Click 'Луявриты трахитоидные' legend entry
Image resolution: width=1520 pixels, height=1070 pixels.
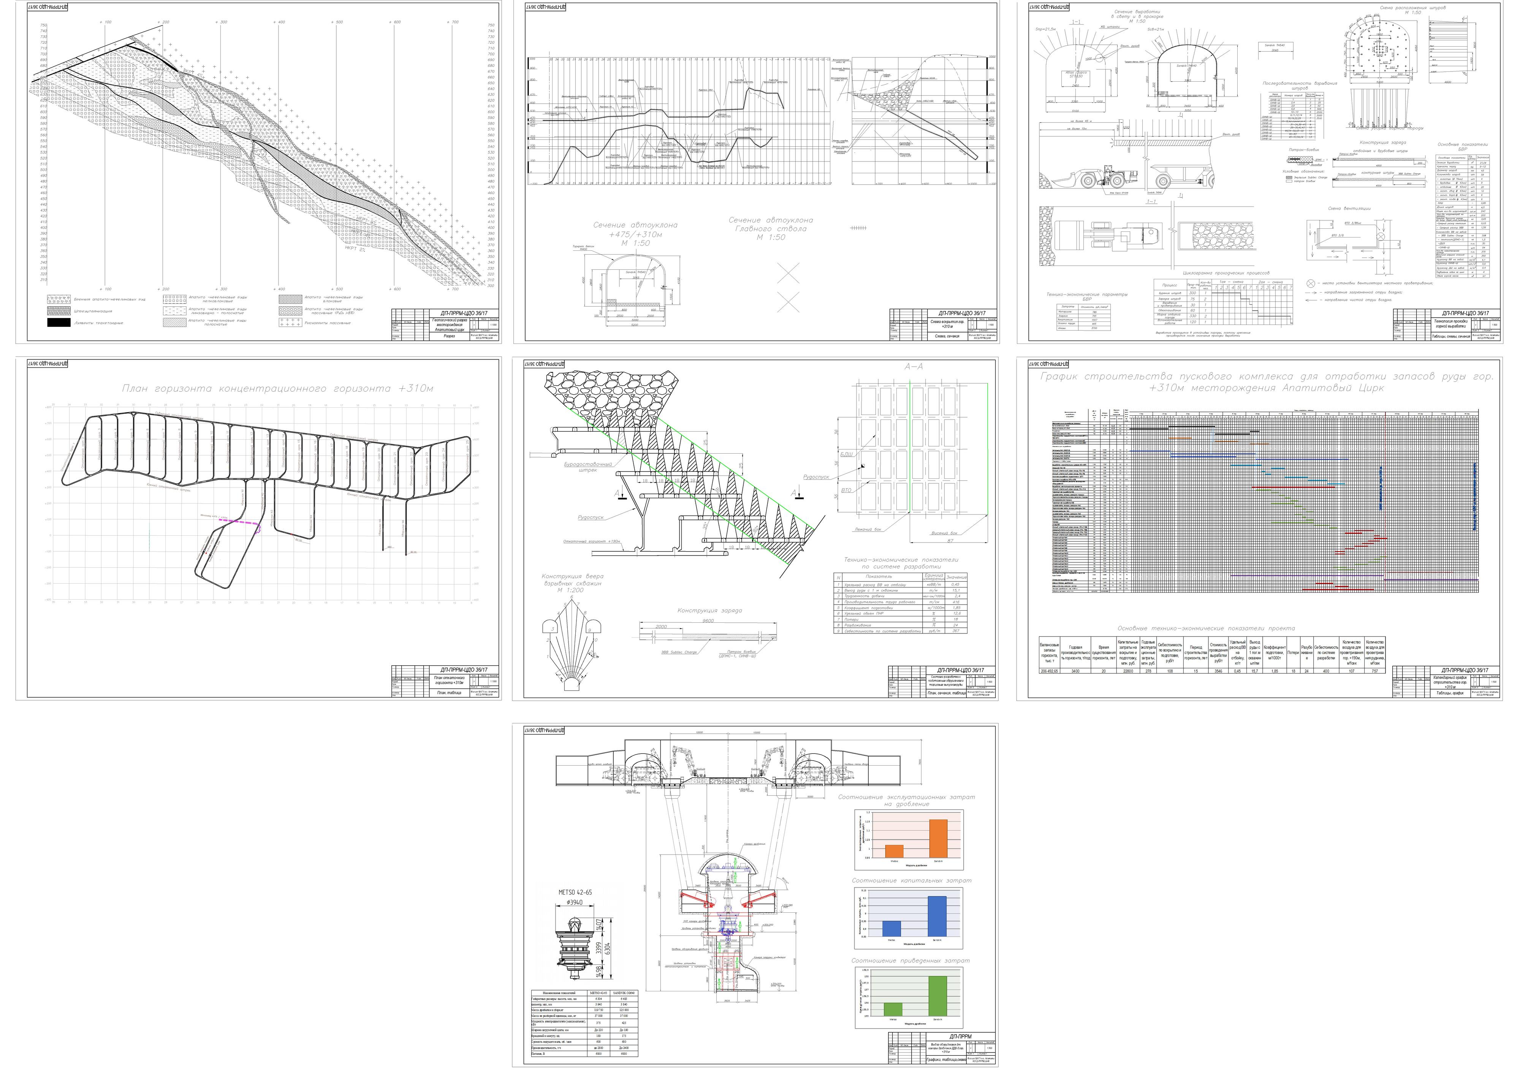[x=99, y=323]
